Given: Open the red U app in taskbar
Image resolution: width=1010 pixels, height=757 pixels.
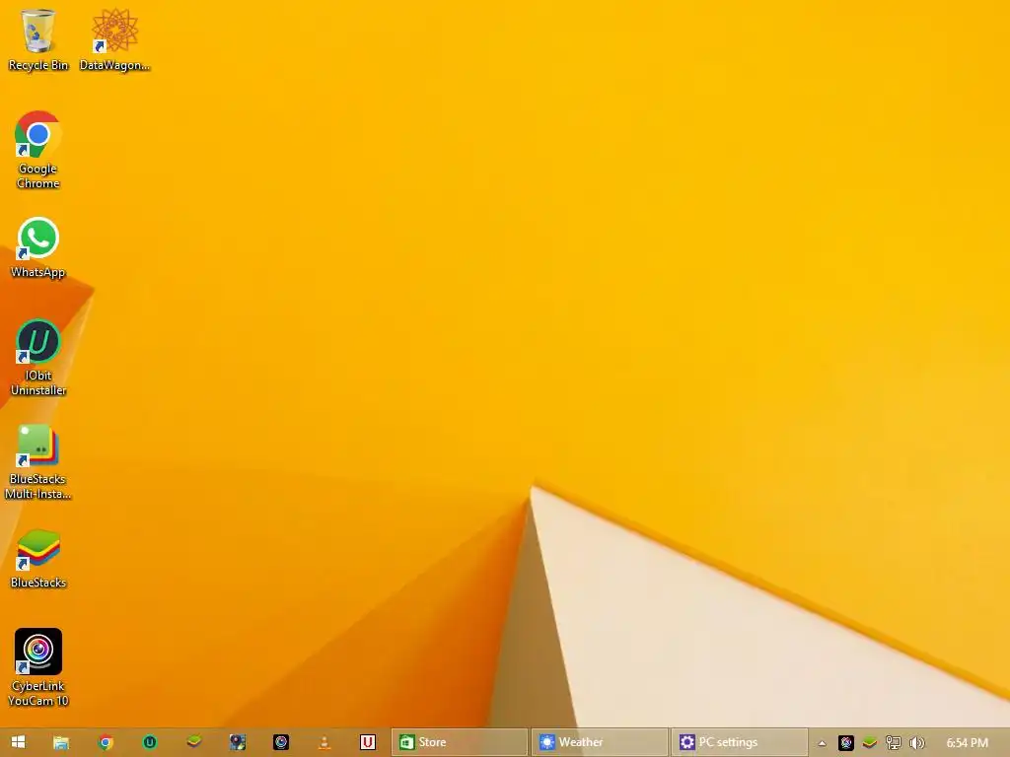Looking at the screenshot, I should click(368, 742).
